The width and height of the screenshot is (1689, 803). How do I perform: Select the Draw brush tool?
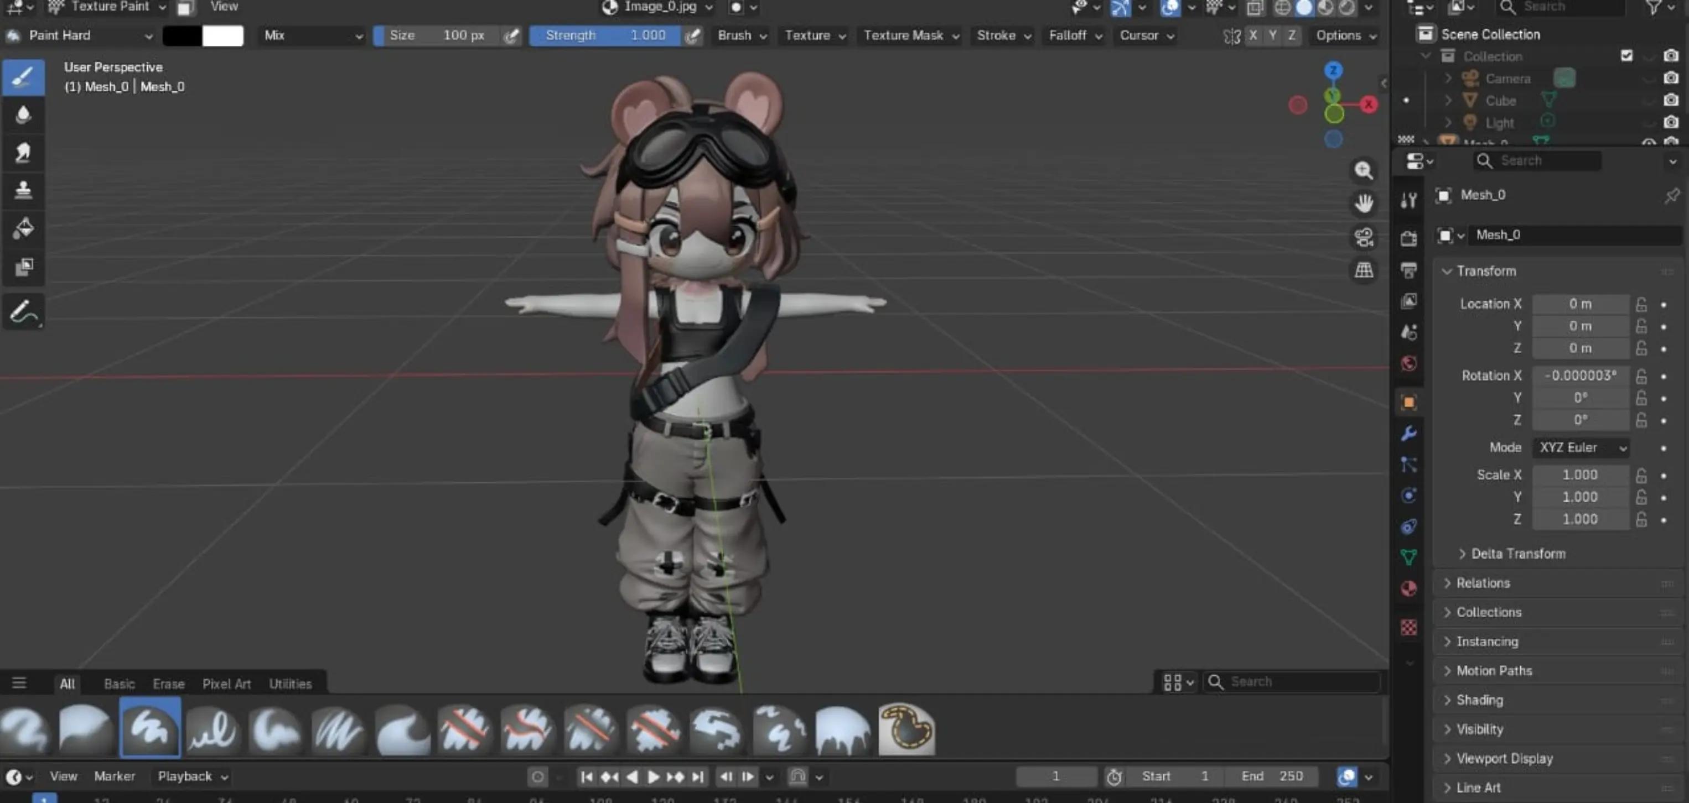pos(24,77)
